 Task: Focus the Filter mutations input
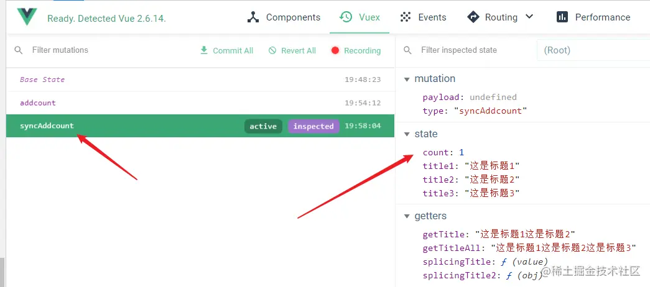coord(93,50)
